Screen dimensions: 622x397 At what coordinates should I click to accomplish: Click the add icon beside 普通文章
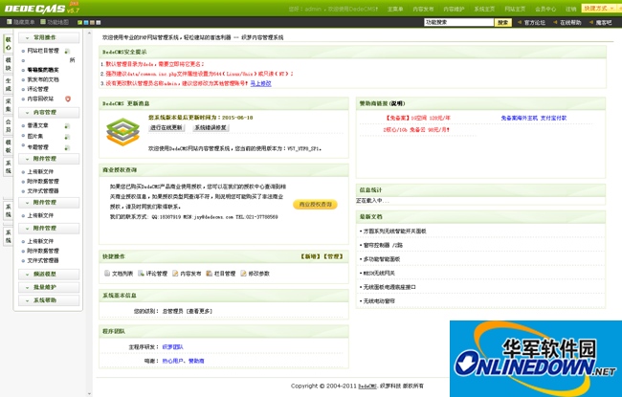coord(67,126)
